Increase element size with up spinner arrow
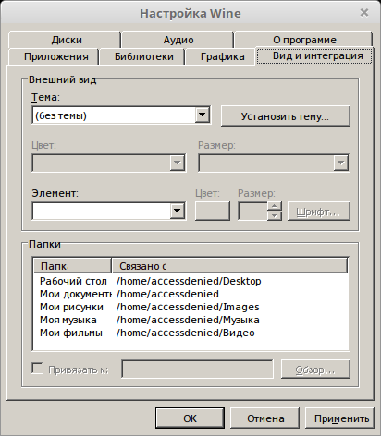 pyautogui.click(x=275, y=206)
